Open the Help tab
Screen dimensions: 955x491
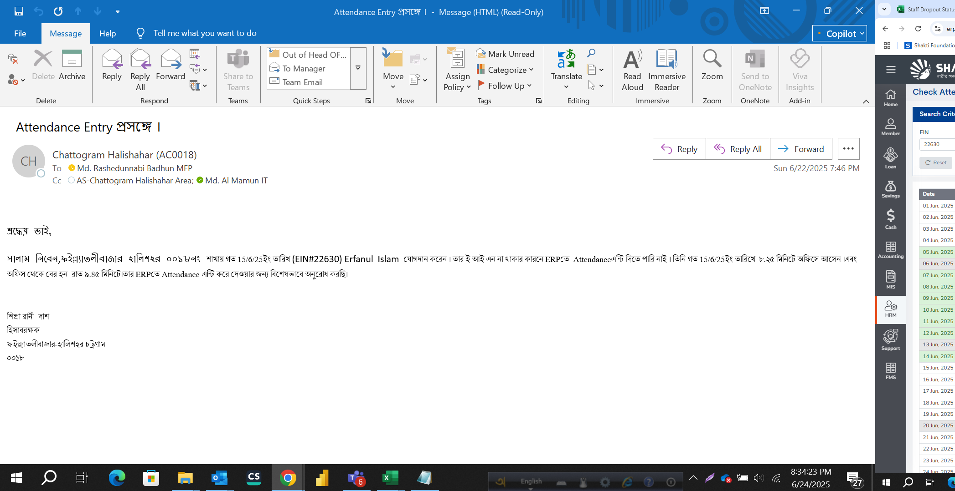108,33
